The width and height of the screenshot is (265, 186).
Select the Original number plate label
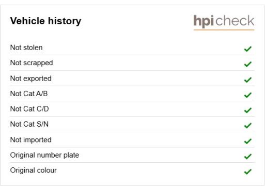pos(44,155)
